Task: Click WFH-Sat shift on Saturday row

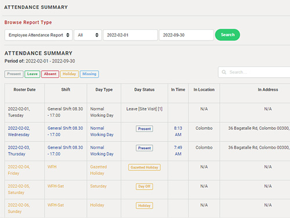Action: tap(56, 186)
